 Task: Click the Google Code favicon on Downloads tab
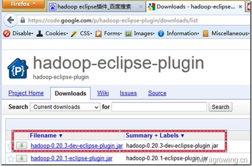click(x=152, y=7)
